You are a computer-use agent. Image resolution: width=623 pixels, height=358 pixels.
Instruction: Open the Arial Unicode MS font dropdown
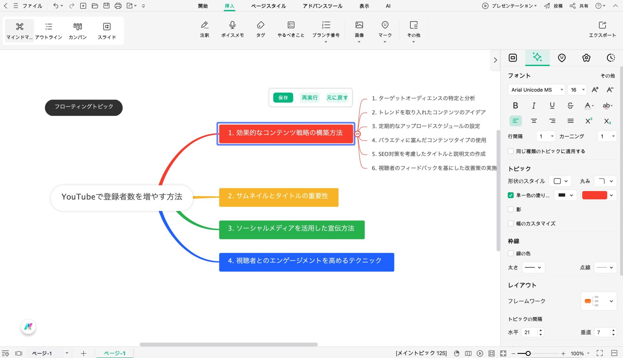(536, 90)
